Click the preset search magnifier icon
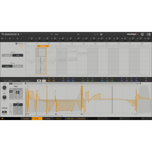152x152 pixels. (x=52, y=34)
